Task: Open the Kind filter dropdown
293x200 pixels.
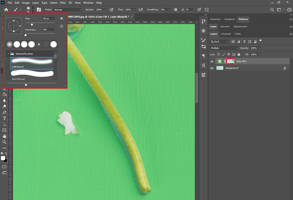Action: tap(219, 42)
